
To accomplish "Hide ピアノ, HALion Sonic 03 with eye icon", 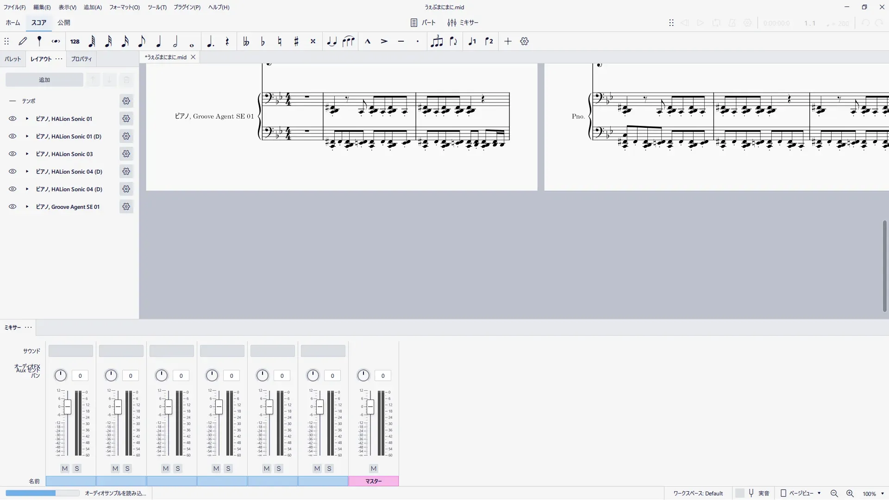I will (x=13, y=154).
